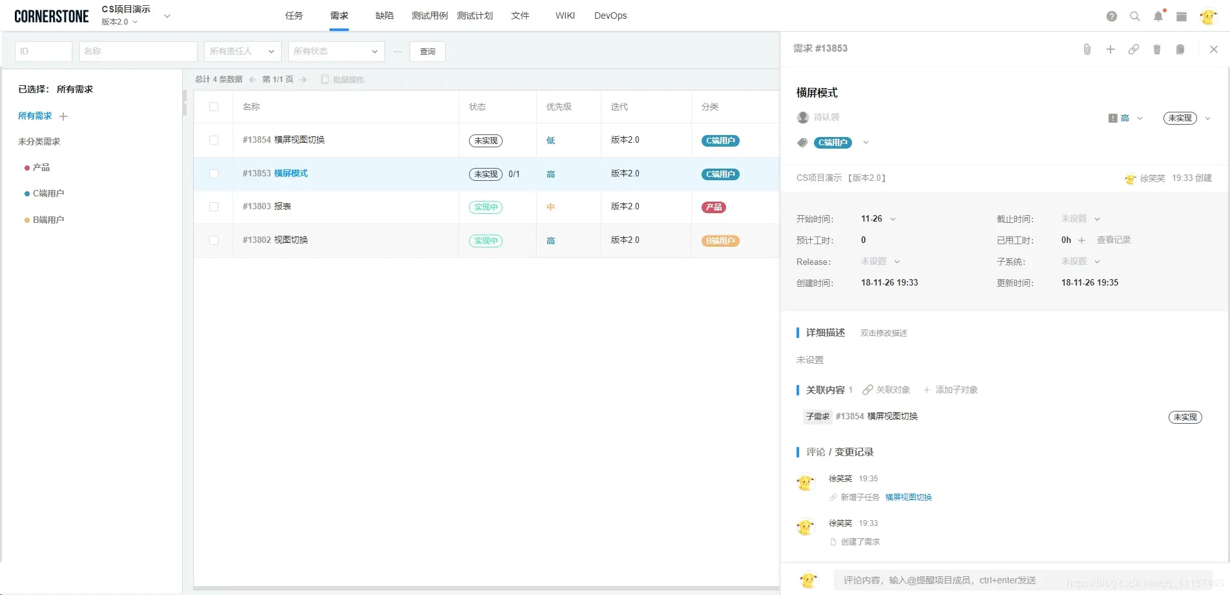Open the 子系统 未设置 dropdown
This screenshot has width=1230, height=595.
coord(1097,262)
